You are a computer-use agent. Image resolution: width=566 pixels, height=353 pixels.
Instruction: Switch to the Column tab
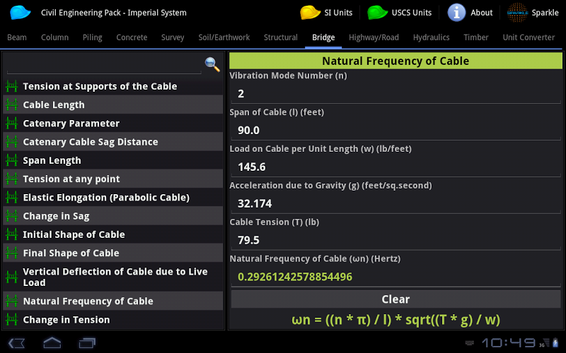click(55, 37)
